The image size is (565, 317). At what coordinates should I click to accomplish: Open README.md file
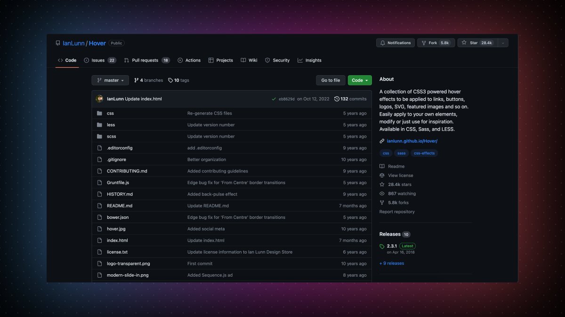coord(120,206)
